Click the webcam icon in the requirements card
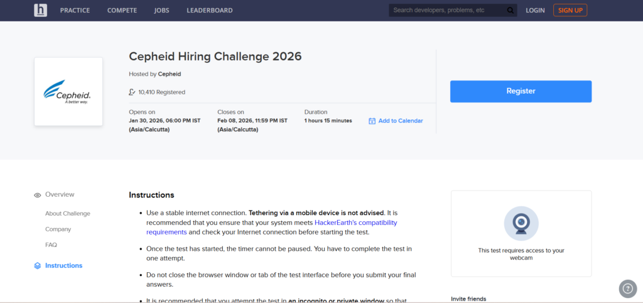643x303 pixels. click(x=521, y=224)
